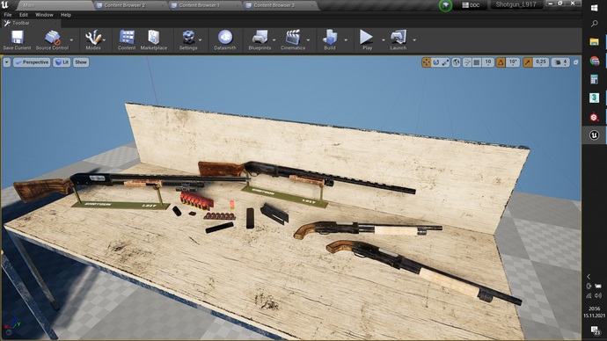Click the Build toolbar icon
This screenshot has width=607, height=341.
[x=330, y=40]
